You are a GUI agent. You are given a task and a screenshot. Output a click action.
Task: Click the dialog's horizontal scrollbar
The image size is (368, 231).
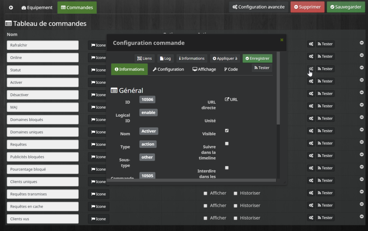pos(192,180)
